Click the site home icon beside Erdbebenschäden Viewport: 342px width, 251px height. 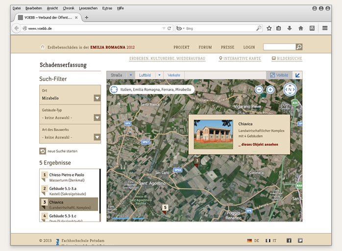[43, 47]
